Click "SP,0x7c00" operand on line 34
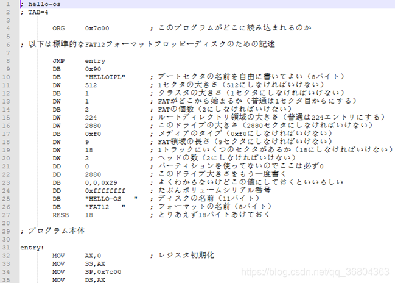This screenshot has width=395, height=283. (x=103, y=272)
